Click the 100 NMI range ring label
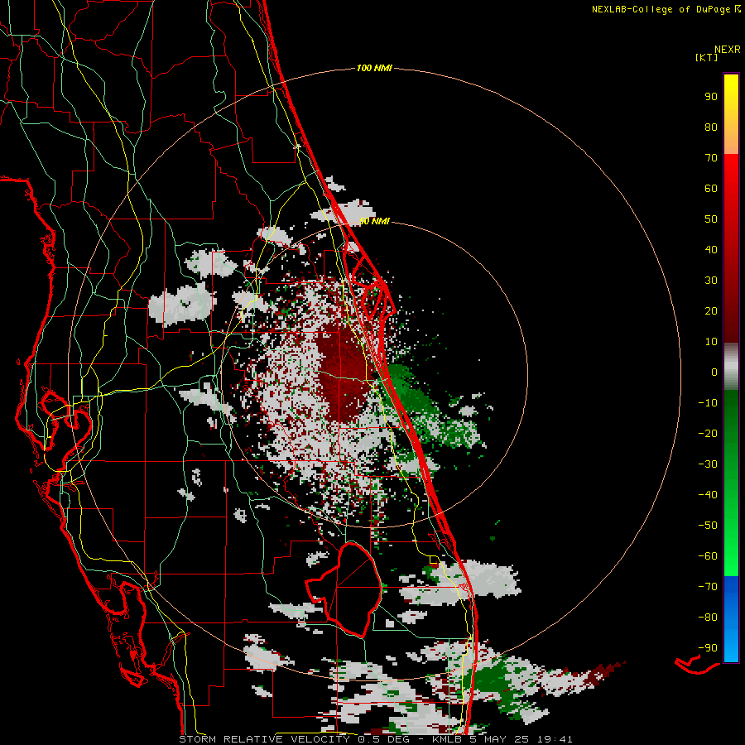 point(374,68)
